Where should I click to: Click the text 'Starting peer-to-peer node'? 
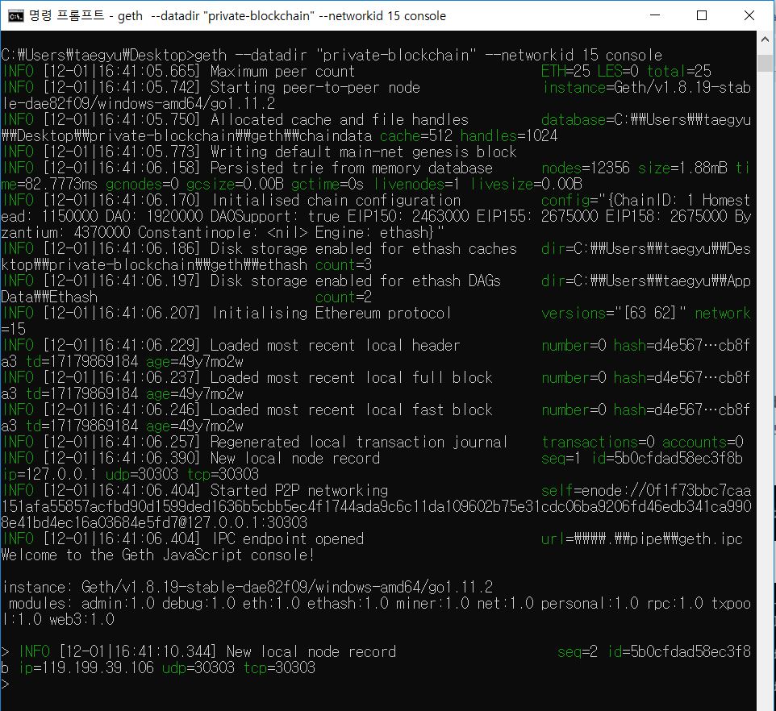coord(315,88)
